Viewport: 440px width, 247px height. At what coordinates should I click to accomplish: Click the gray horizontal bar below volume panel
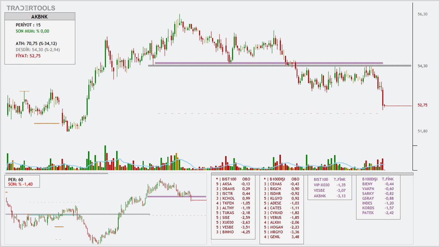click(x=57, y=173)
